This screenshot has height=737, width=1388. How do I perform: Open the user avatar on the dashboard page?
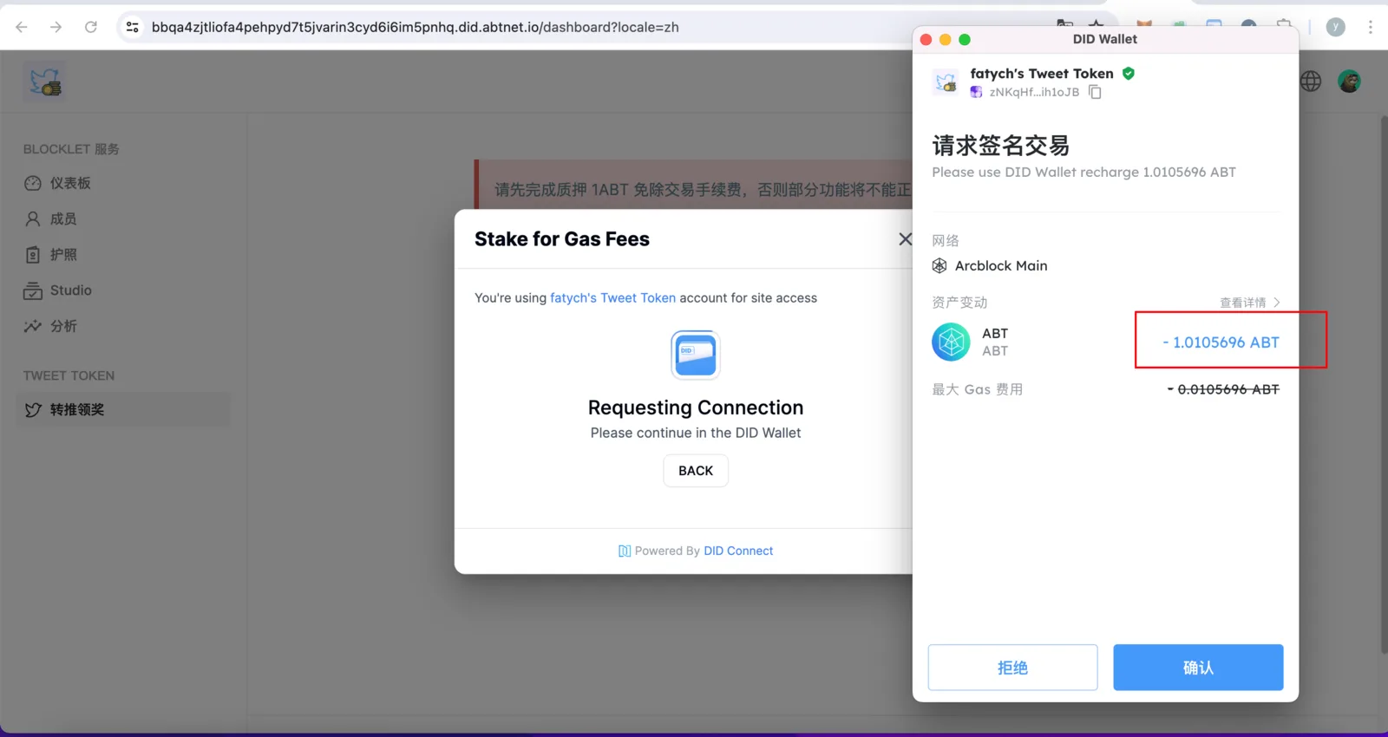pyautogui.click(x=1349, y=82)
